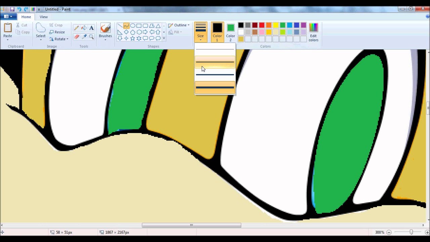Pick the second line size option
Image resolution: width=430 pixels, height=242 pixels.
(215, 62)
